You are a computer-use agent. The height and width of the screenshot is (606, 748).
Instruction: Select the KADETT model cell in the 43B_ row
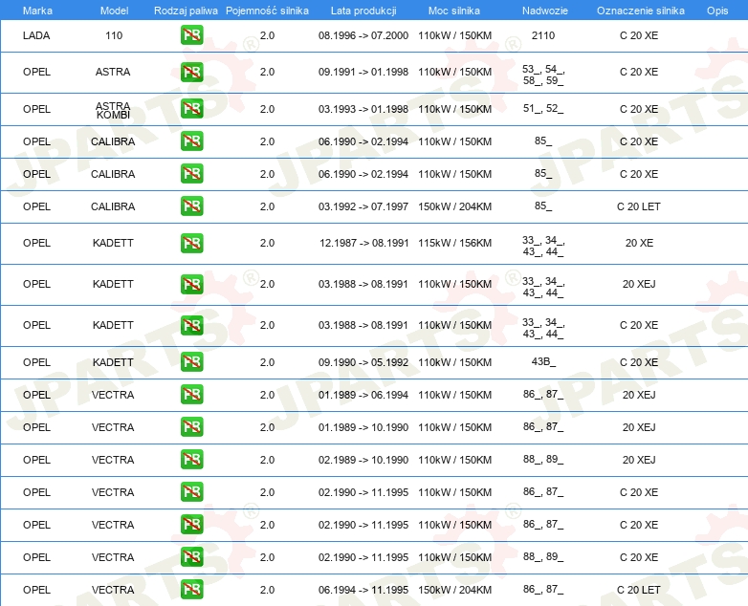(113, 362)
